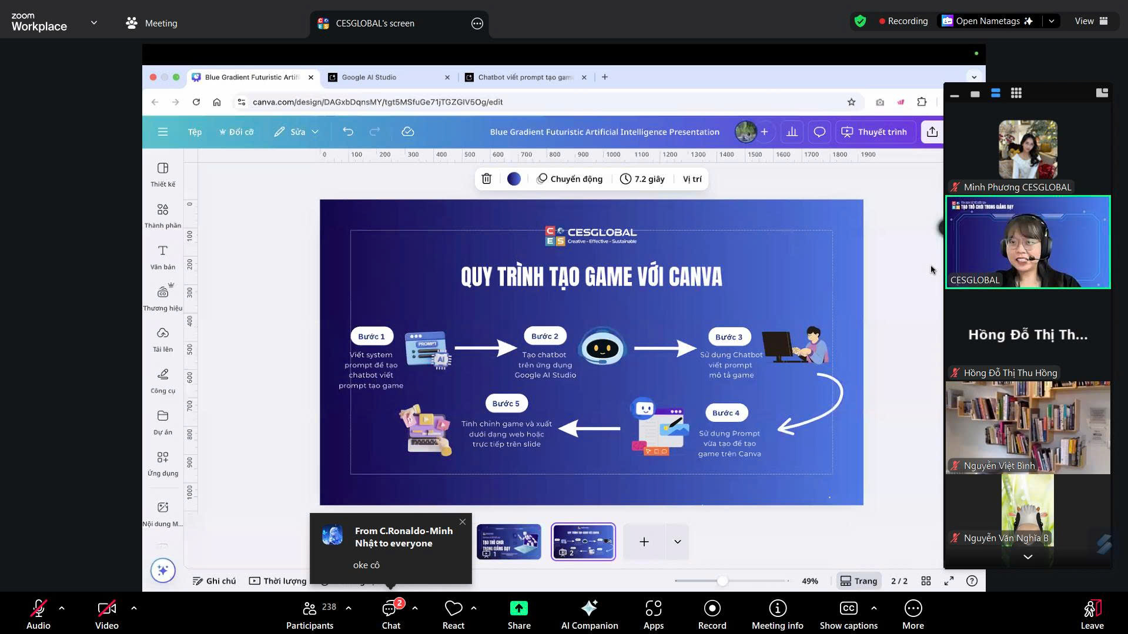Open Nametags dropdown arrow

[1051, 21]
